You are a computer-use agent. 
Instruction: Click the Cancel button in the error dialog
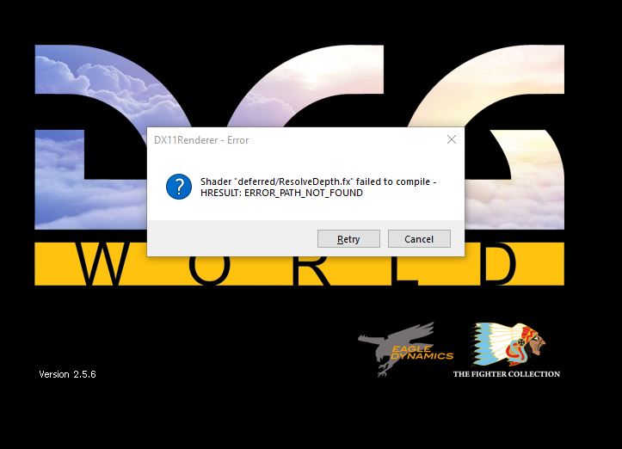point(419,239)
